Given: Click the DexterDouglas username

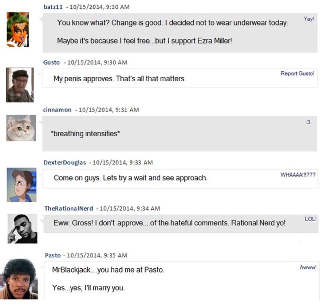Looking at the screenshot, I should click(65, 162).
